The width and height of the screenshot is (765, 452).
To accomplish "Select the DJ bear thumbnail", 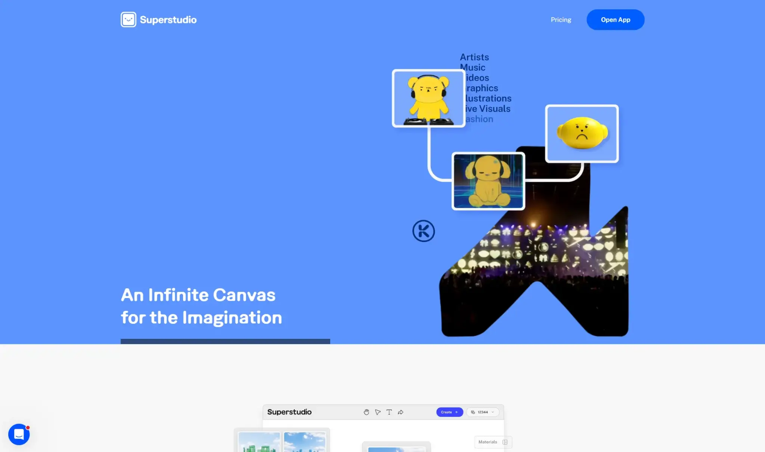I will [x=428, y=98].
